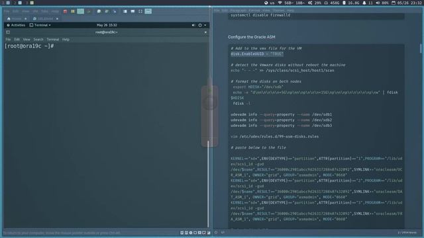Click the highlighted disk.EnableUUID line in code block
The width and height of the screenshot is (424, 238).
pyautogui.click(x=257, y=54)
